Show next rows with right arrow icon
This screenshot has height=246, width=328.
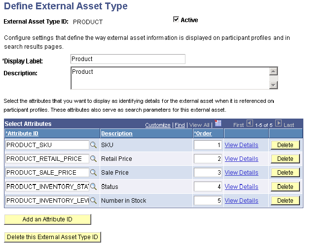click(x=278, y=123)
